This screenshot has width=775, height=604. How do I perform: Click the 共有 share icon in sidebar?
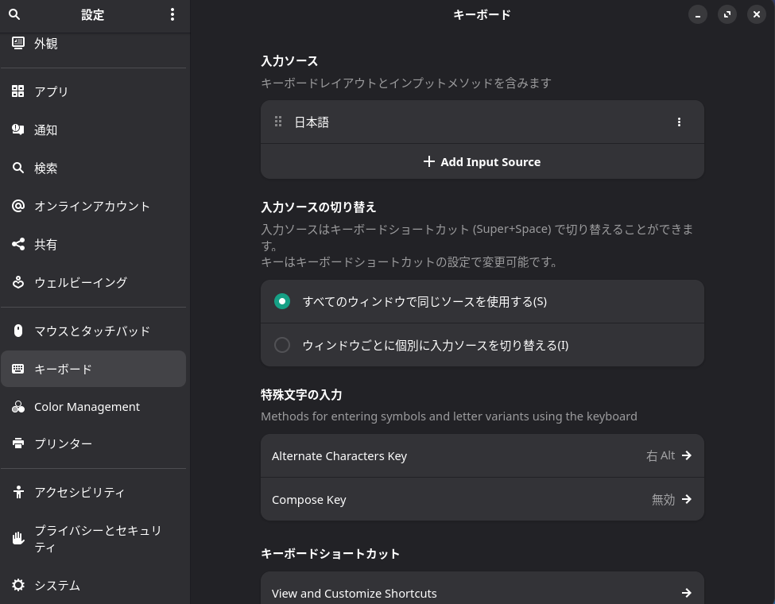(x=18, y=244)
